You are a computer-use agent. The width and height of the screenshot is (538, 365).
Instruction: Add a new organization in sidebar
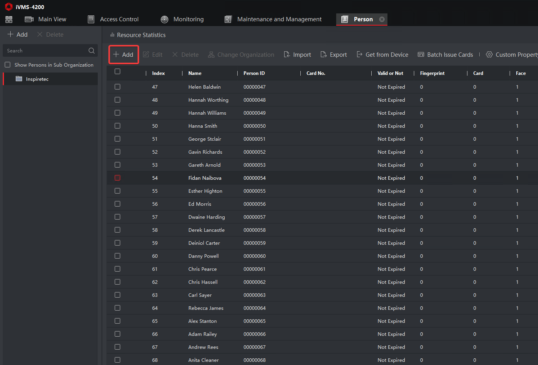click(17, 35)
